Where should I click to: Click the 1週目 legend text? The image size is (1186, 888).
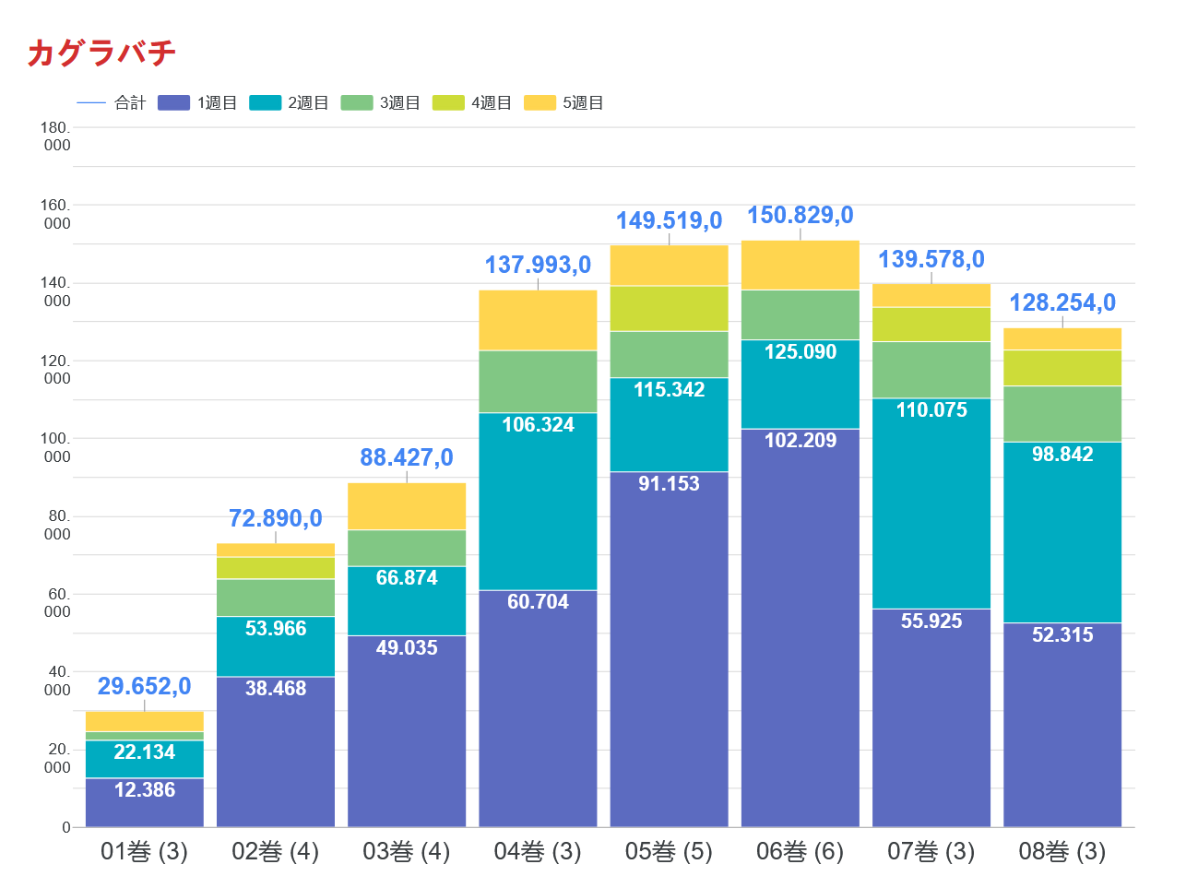point(217,102)
